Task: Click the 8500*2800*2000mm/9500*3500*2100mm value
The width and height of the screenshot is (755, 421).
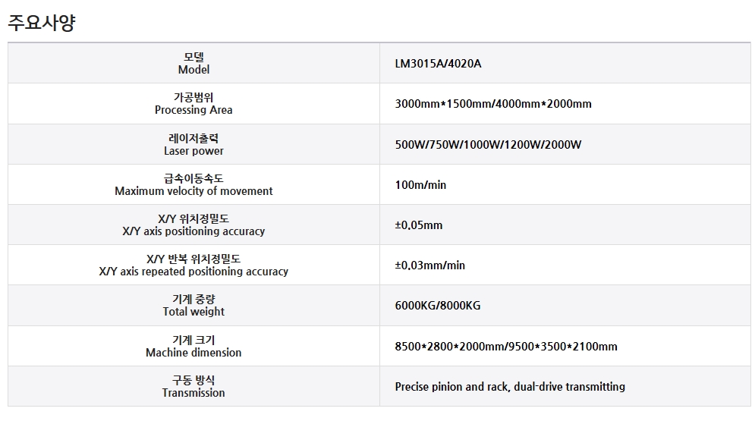Action: coord(506,347)
